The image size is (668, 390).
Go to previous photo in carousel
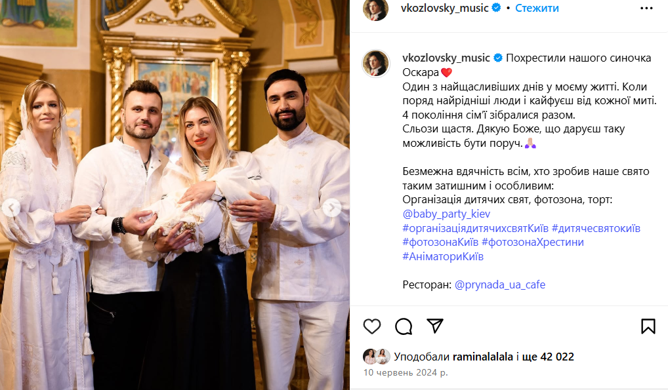pyautogui.click(x=12, y=208)
